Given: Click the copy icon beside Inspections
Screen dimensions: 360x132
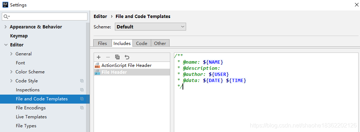Looking at the screenshot, I should point(82,90).
